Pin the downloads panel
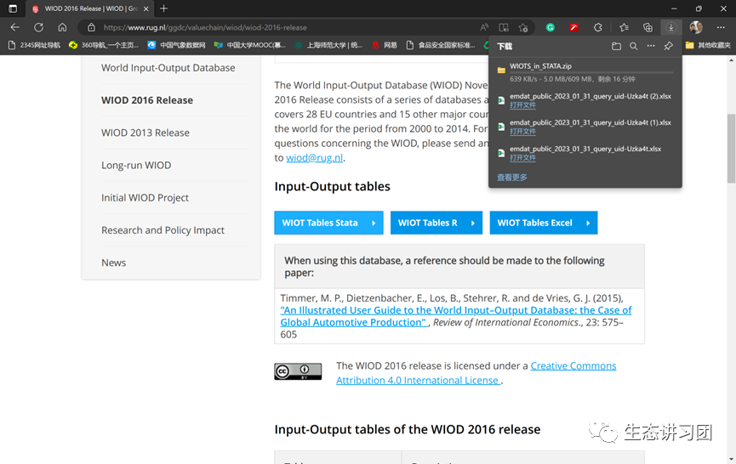 point(668,46)
